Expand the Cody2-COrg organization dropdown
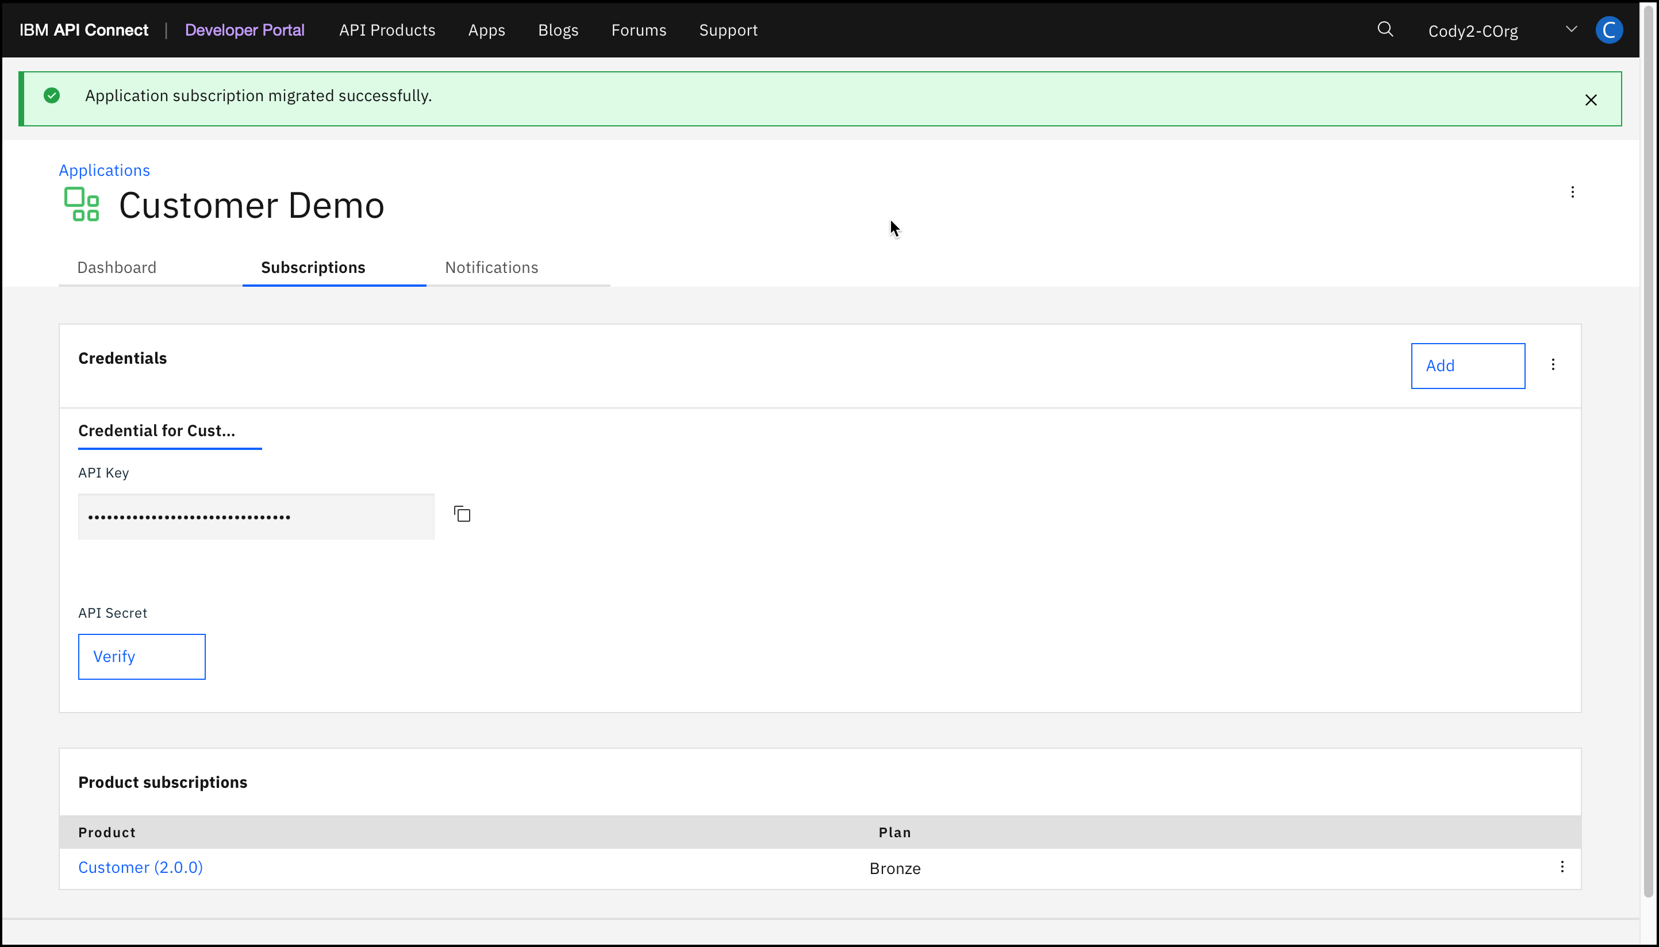Viewport: 1659px width, 947px height. pyautogui.click(x=1570, y=30)
